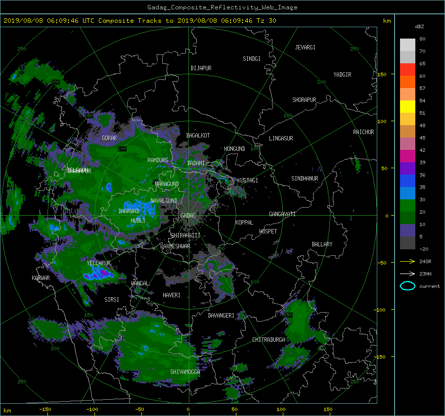Pick the bright yellow legend color band
Screen dimensions: 445x416
pos(407,107)
